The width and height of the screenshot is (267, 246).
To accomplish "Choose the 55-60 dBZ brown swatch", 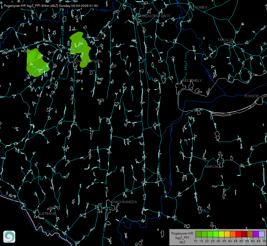I will point(250,234).
